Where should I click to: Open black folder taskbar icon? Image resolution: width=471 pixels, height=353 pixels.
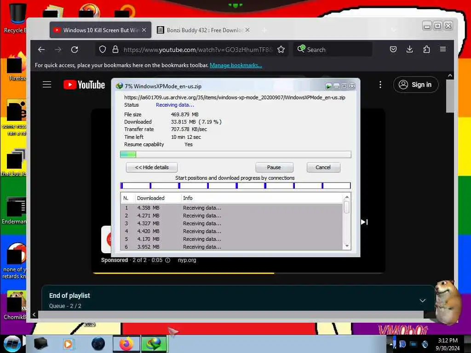(x=40, y=344)
